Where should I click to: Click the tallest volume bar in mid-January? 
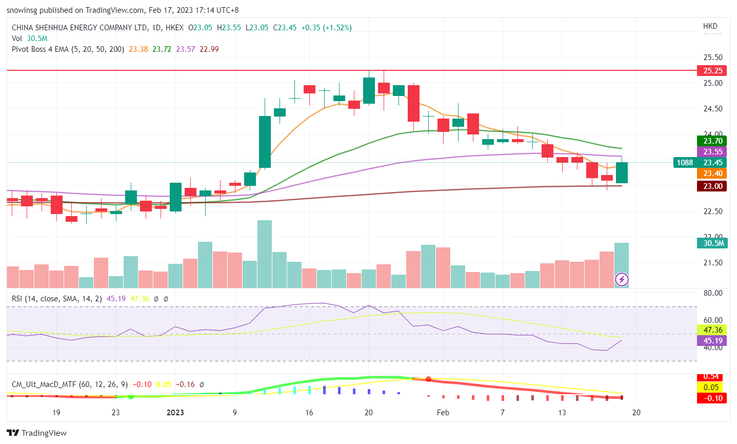click(x=265, y=254)
